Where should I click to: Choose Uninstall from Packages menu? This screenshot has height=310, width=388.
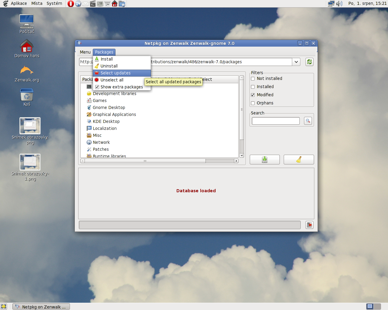coord(122,66)
